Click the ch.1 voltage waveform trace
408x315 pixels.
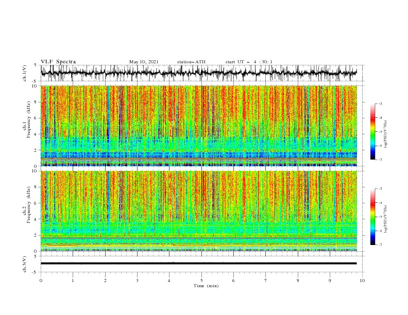click(199, 73)
